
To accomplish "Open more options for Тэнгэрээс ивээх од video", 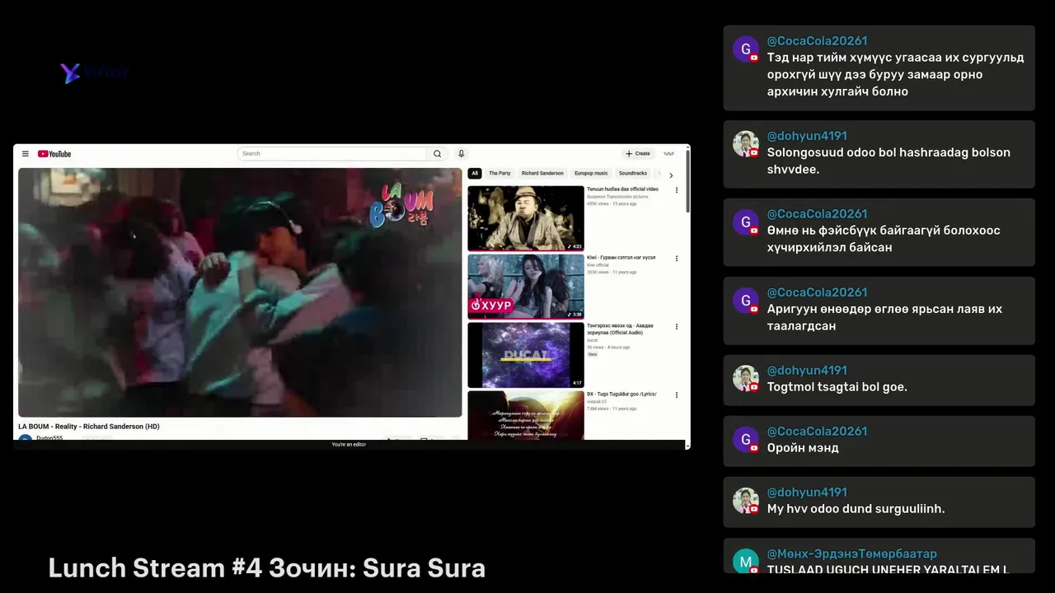I will click(x=677, y=327).
